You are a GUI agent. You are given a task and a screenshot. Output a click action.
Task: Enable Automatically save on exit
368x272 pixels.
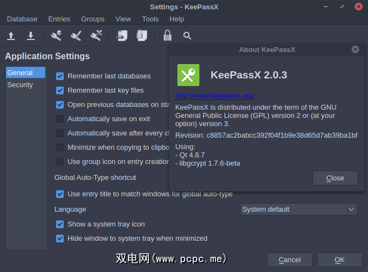point(60,119)
